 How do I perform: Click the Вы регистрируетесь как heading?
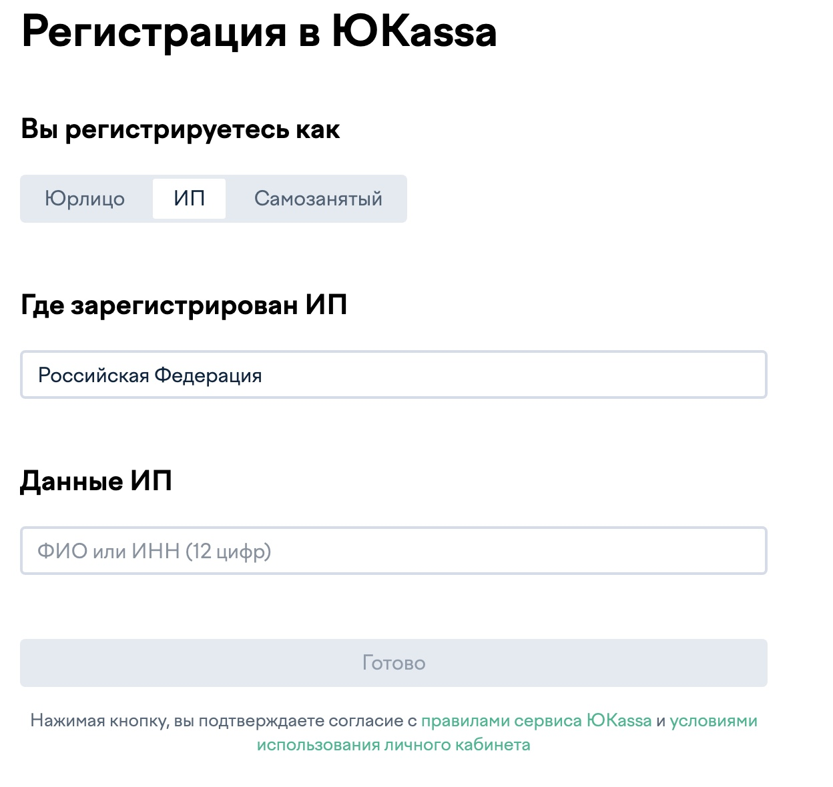pos(180,129)
